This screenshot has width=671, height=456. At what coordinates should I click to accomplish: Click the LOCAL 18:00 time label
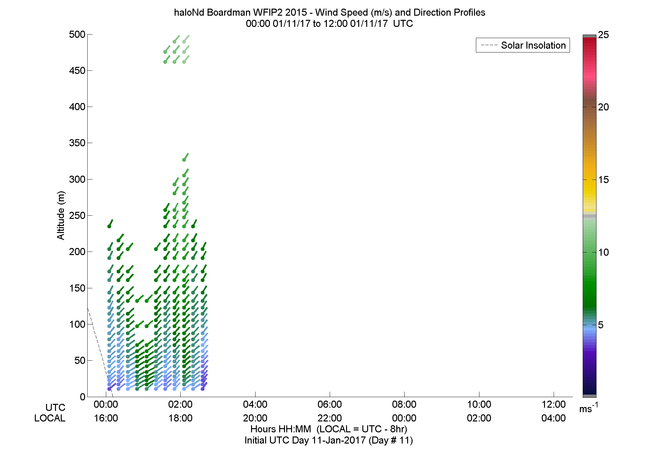click(x=180, y=418)
